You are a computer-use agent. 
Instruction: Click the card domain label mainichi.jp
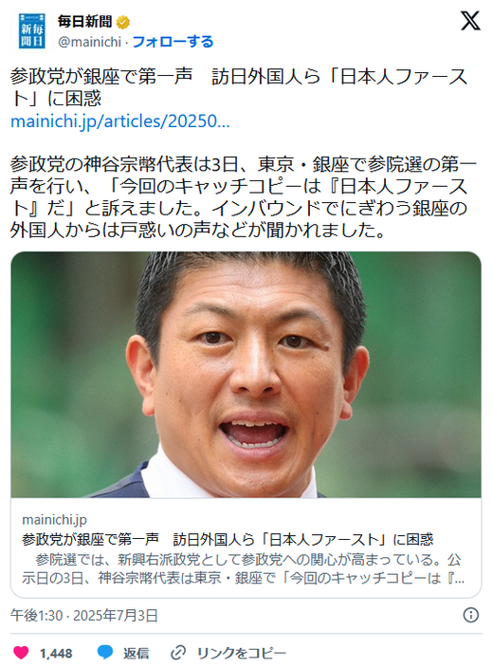pyautogui.click(x=54, y=519)
